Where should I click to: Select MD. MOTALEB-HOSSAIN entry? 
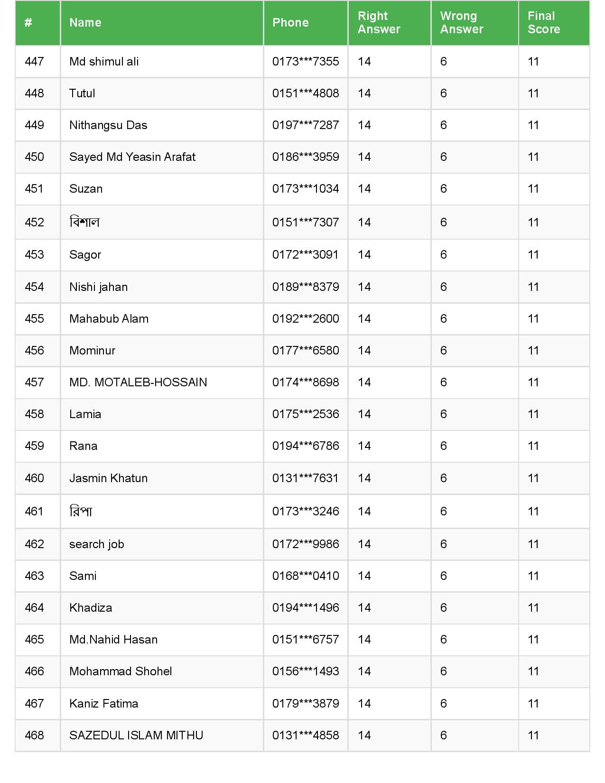click(138, 382)
